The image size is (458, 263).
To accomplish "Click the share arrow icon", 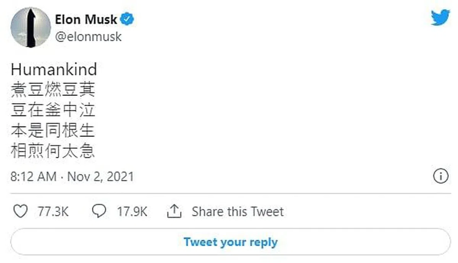I will tap(174, 211).
